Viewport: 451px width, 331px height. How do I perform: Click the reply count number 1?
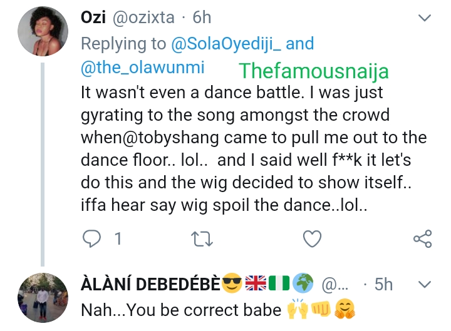coord(117,238)
